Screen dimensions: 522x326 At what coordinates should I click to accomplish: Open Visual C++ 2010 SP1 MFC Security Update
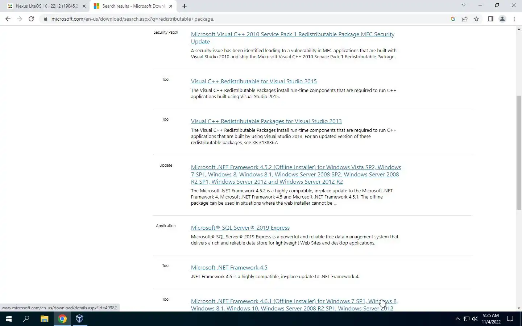point(293,38)
